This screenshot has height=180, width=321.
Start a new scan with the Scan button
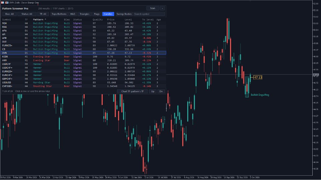point(152,8)
